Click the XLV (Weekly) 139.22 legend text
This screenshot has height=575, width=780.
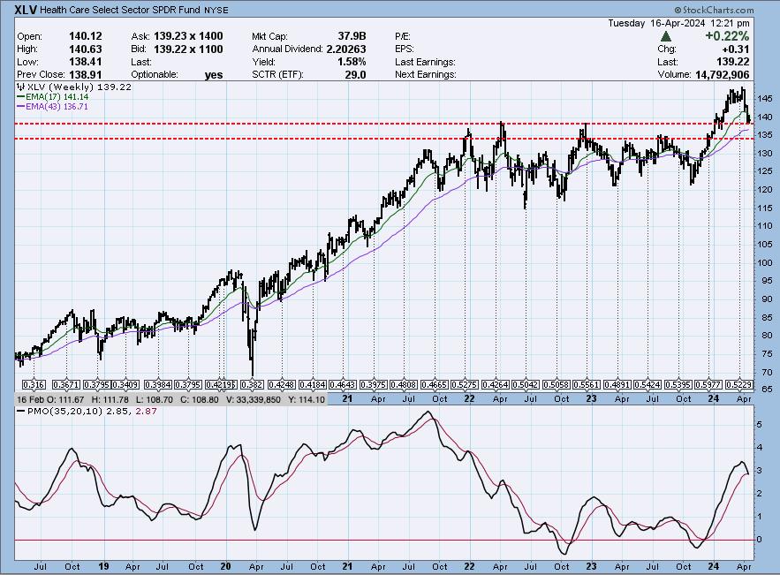pos(80,87)
